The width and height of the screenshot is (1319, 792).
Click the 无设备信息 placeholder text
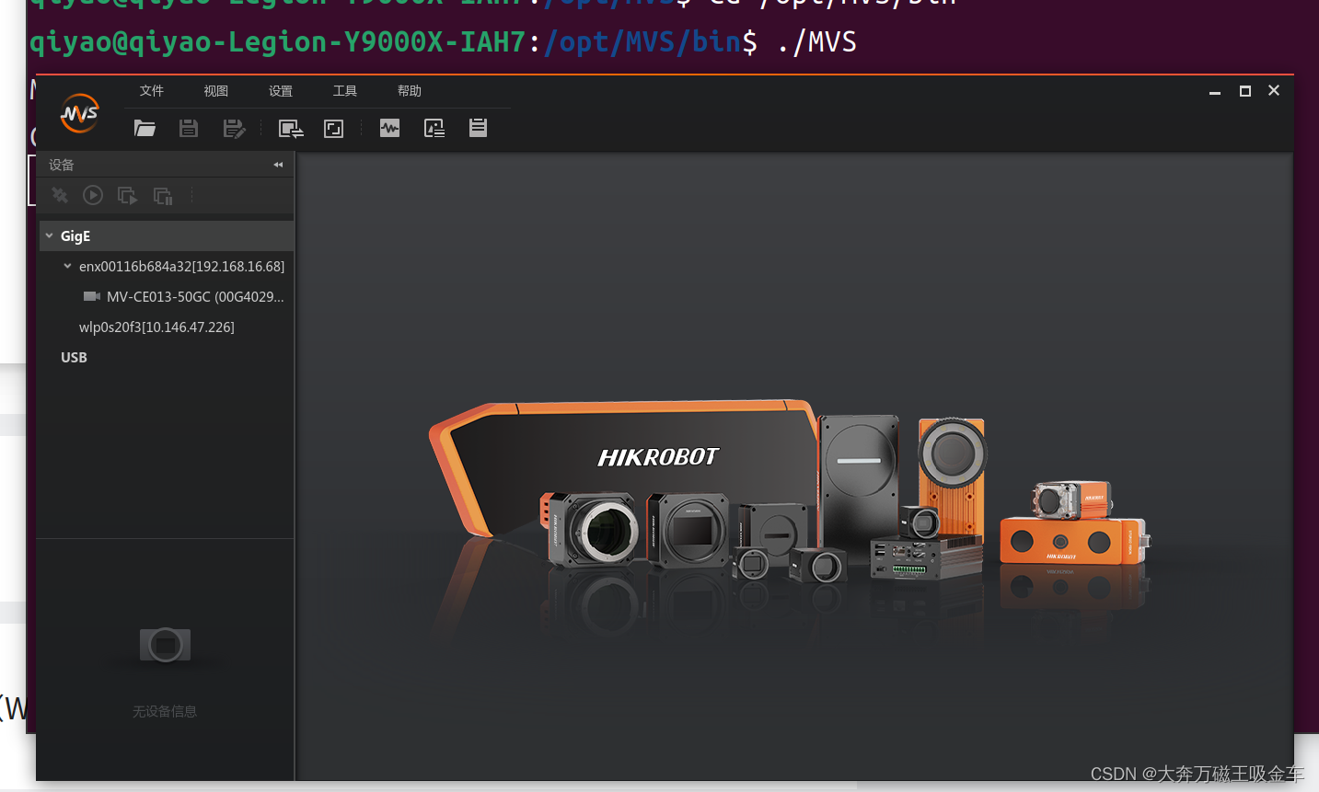pos(165,711)
